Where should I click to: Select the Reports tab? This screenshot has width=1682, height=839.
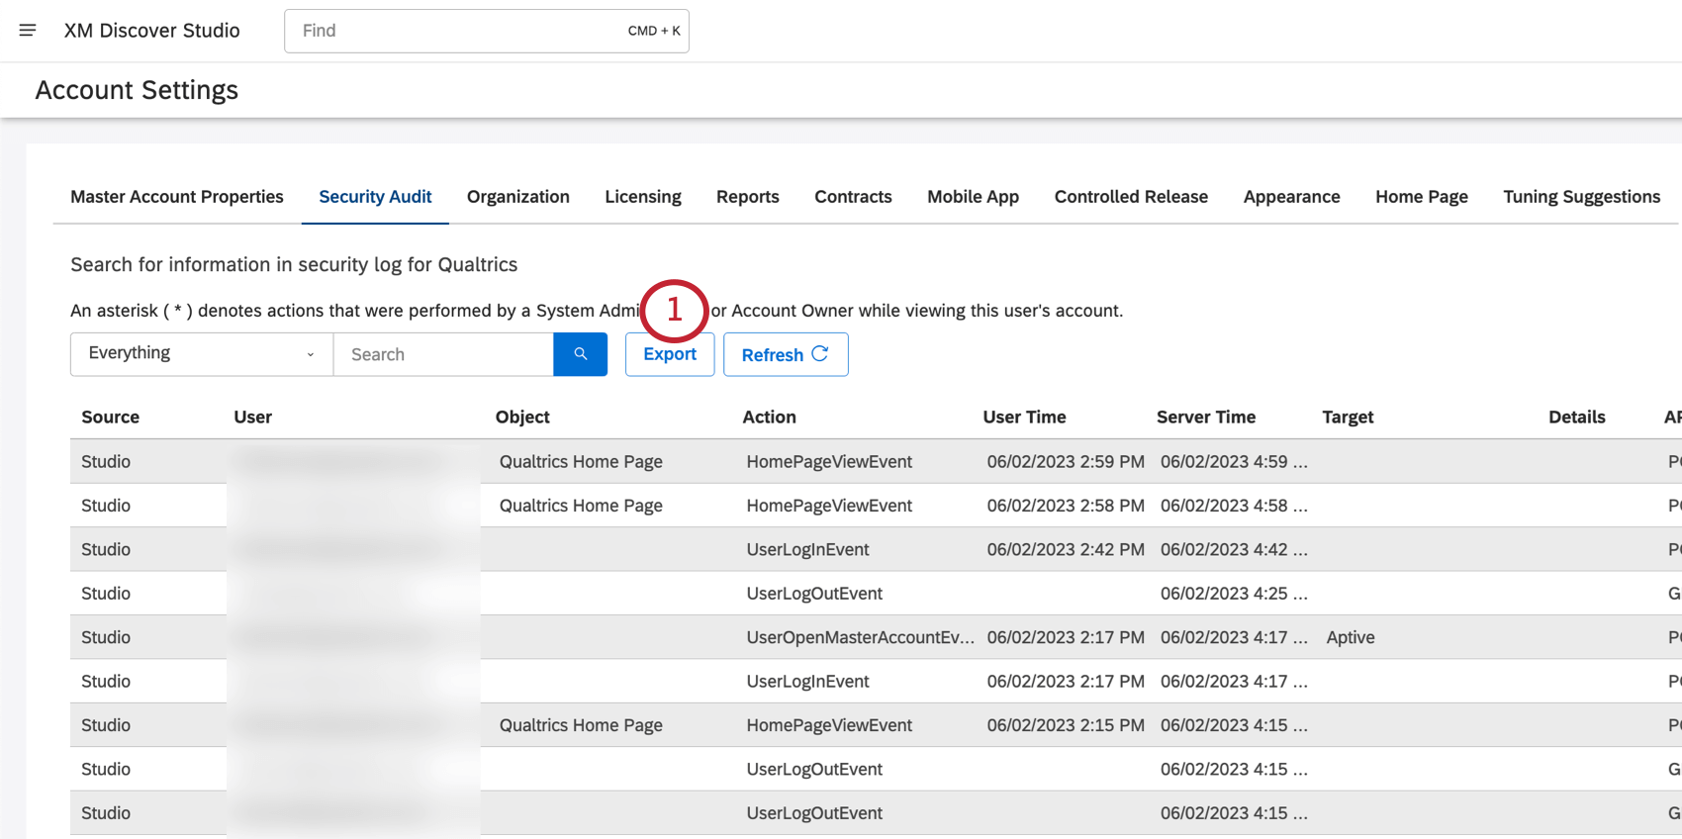[747, 197]
